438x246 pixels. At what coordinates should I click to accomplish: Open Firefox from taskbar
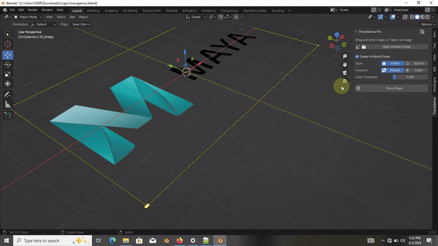[x=180, y=241]
